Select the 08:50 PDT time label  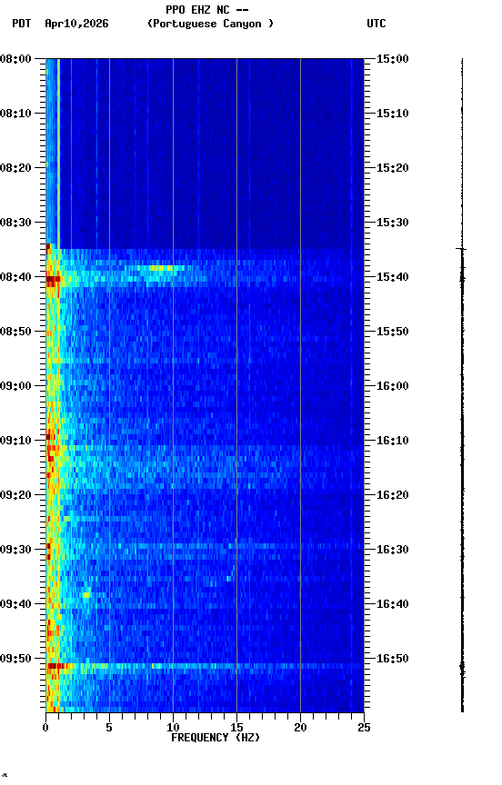[x=15, y=332]
